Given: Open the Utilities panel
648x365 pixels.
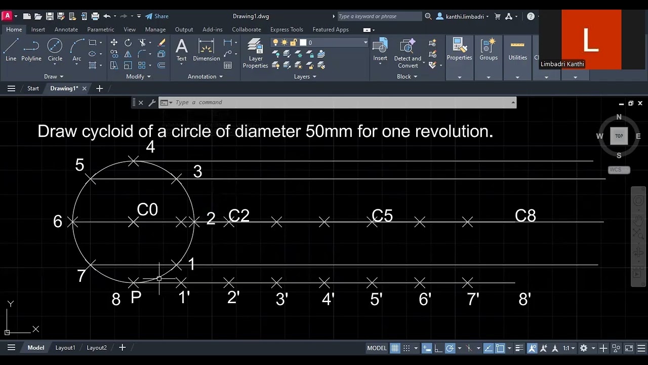Looking at the screenshot, I should click(x=517, y=49).
